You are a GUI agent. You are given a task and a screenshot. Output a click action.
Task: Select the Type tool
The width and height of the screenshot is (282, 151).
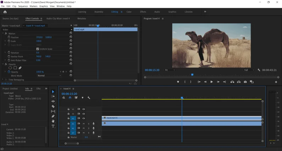coord(53,126)
